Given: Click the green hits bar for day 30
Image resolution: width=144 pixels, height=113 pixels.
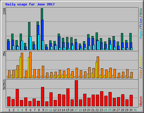Looking at the screenshot, I should [x=130, y=38].
